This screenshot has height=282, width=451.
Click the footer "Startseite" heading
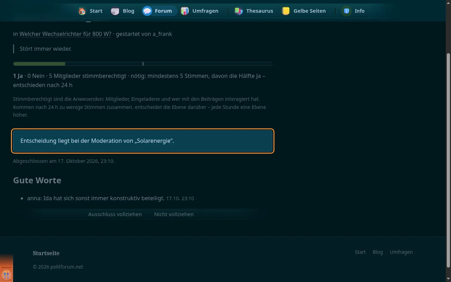(x=46, y=253)
